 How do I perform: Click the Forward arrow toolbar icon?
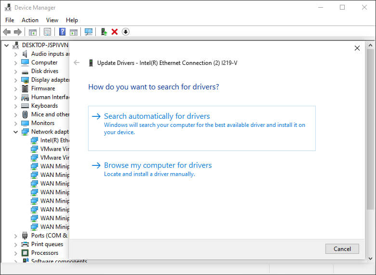click(x=18, y=32)
